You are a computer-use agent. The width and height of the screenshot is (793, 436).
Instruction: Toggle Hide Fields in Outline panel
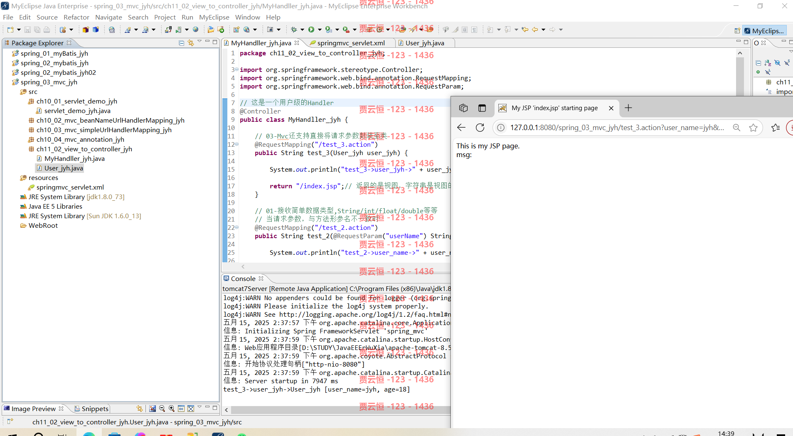pos(777,63)
